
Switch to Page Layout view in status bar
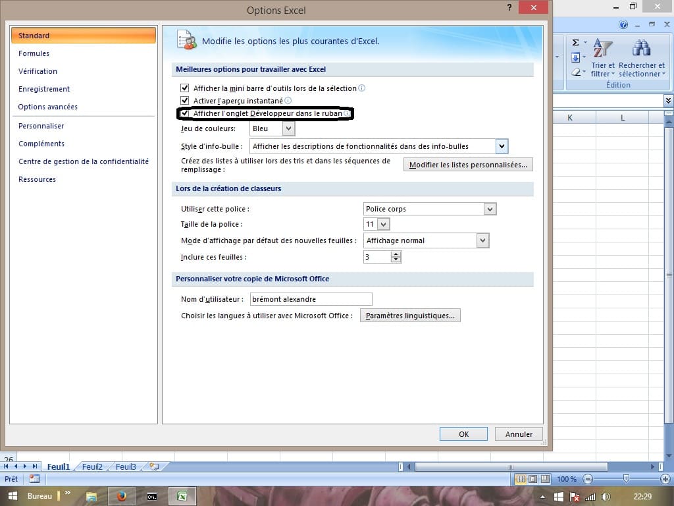pos(533,479)
